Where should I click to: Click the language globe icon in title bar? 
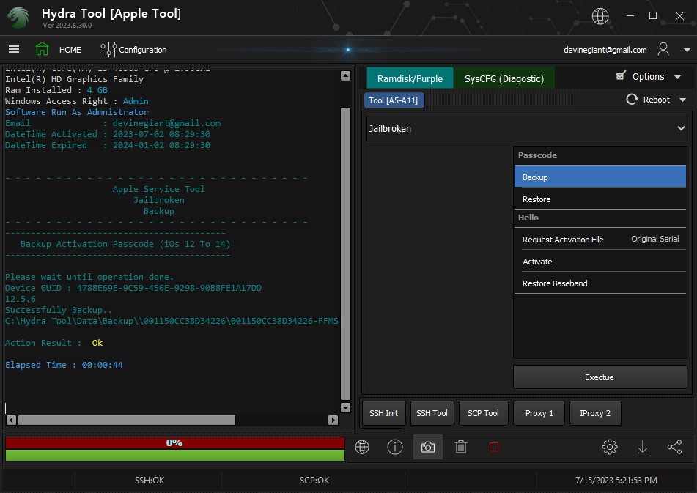(600, 16)
